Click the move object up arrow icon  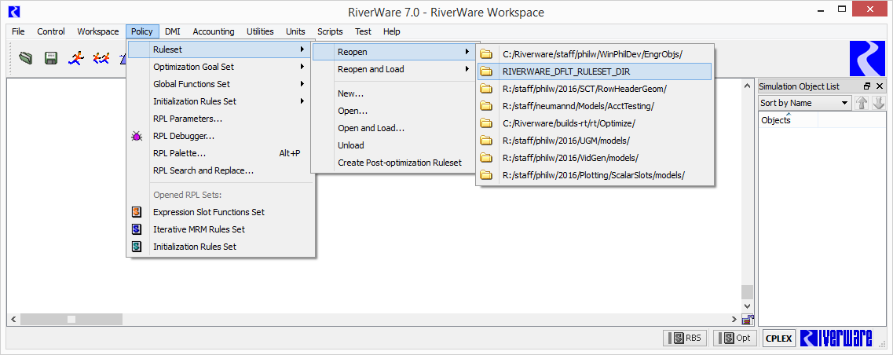click(862, 103)
